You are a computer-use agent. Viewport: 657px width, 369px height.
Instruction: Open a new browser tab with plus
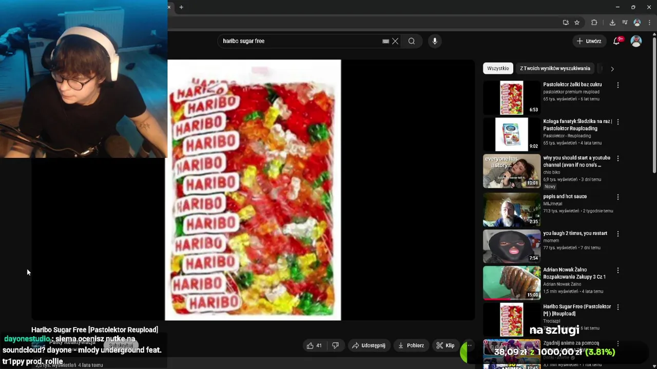tap(181, 7)
